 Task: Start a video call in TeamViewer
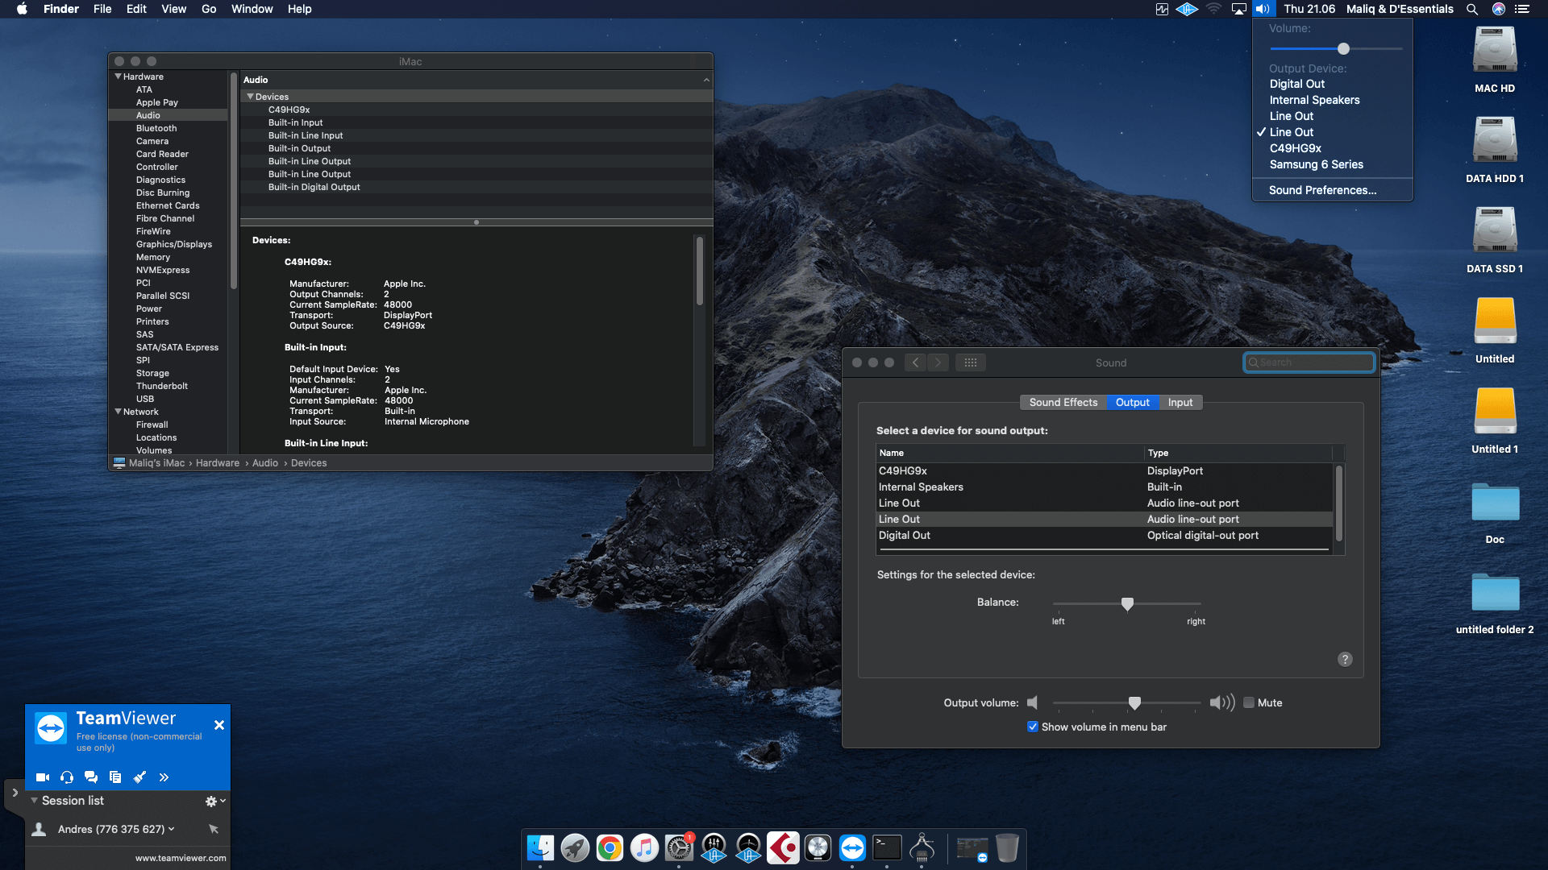coord(42,777)
